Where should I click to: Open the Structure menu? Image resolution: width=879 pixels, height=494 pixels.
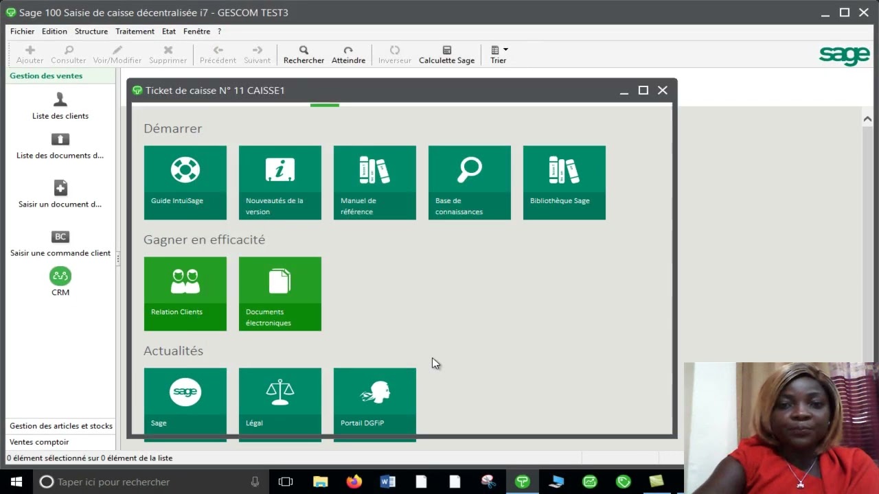[x=91, y=32]
